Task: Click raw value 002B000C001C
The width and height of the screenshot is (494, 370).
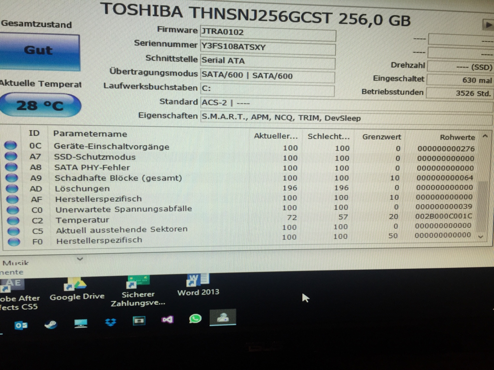Action: [x=444, y=216]
